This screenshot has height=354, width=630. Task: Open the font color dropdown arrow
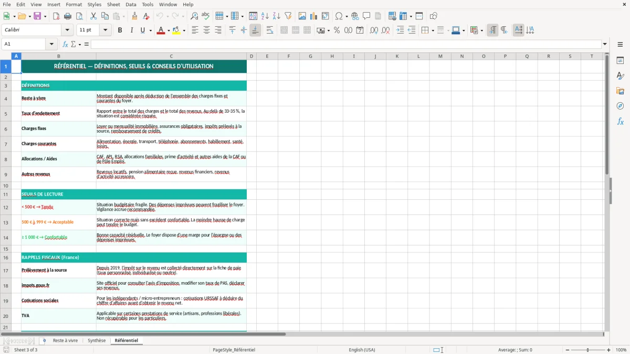(168, 30)
